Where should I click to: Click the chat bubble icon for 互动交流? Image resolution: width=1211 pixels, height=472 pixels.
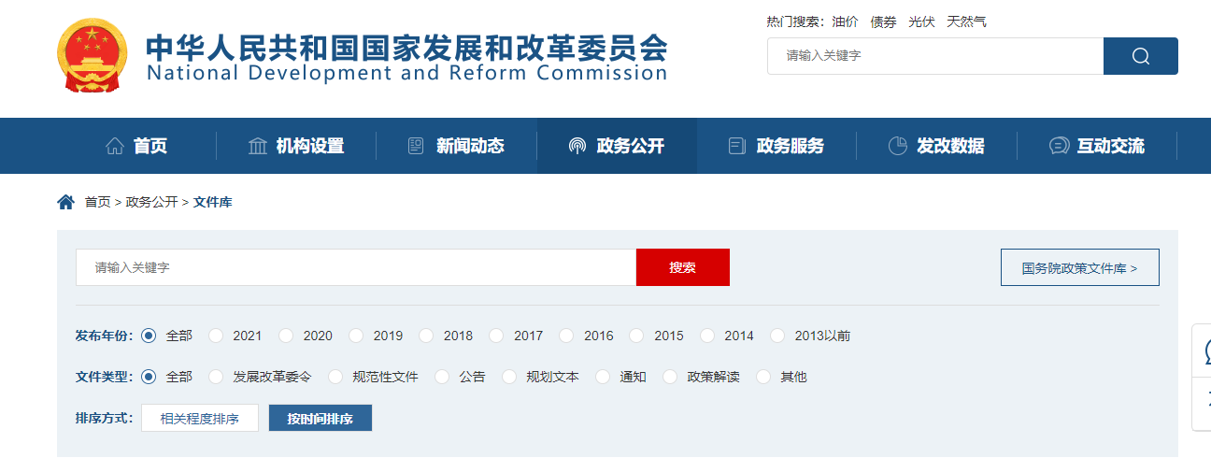1059,146
